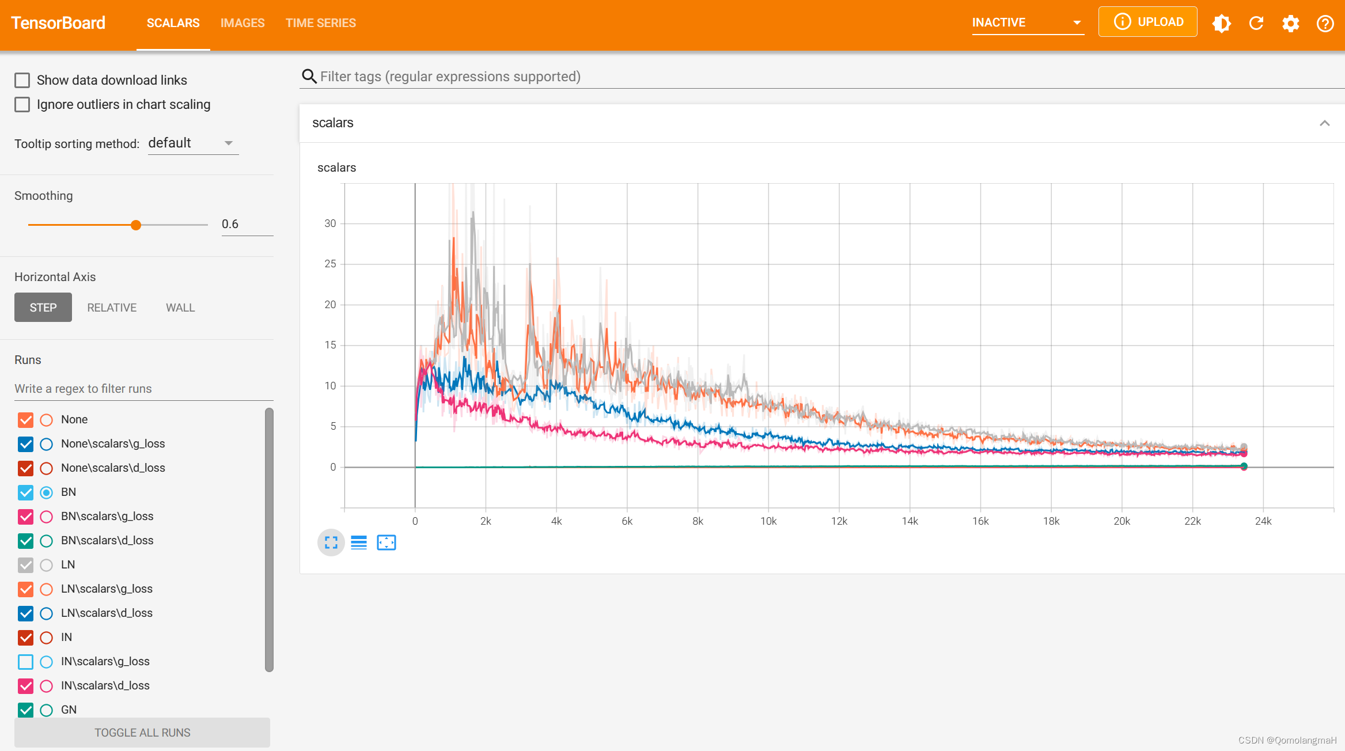1345x751 pixels.
Task: Click the reload data refresh icon
Action: click(x=1256, y=23)
